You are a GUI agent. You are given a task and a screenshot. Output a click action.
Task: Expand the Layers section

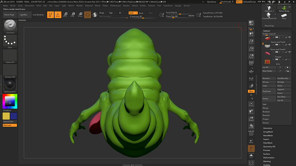(x=266, y=139)
